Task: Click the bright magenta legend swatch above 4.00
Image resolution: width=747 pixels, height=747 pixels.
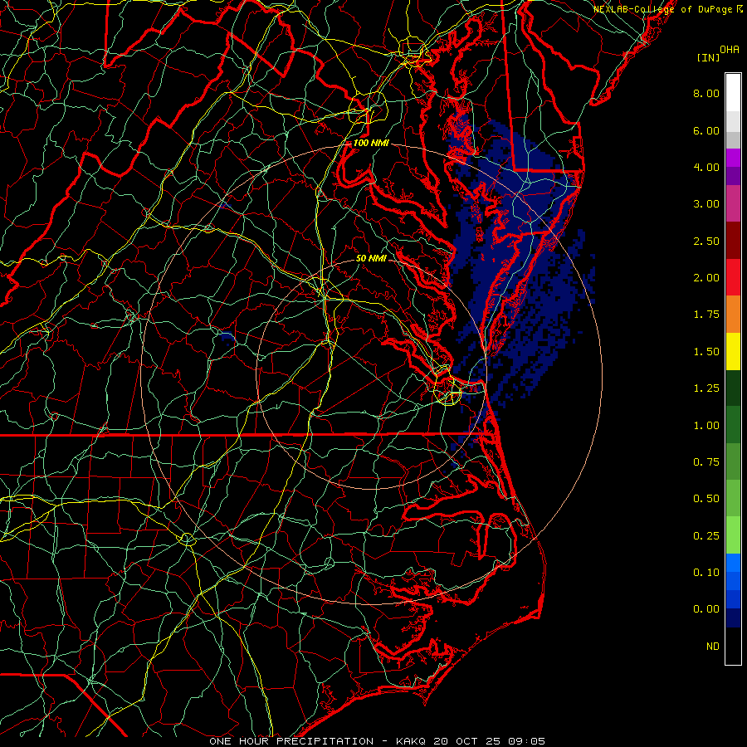Action: pyautogui.click(x=733, y=158)
